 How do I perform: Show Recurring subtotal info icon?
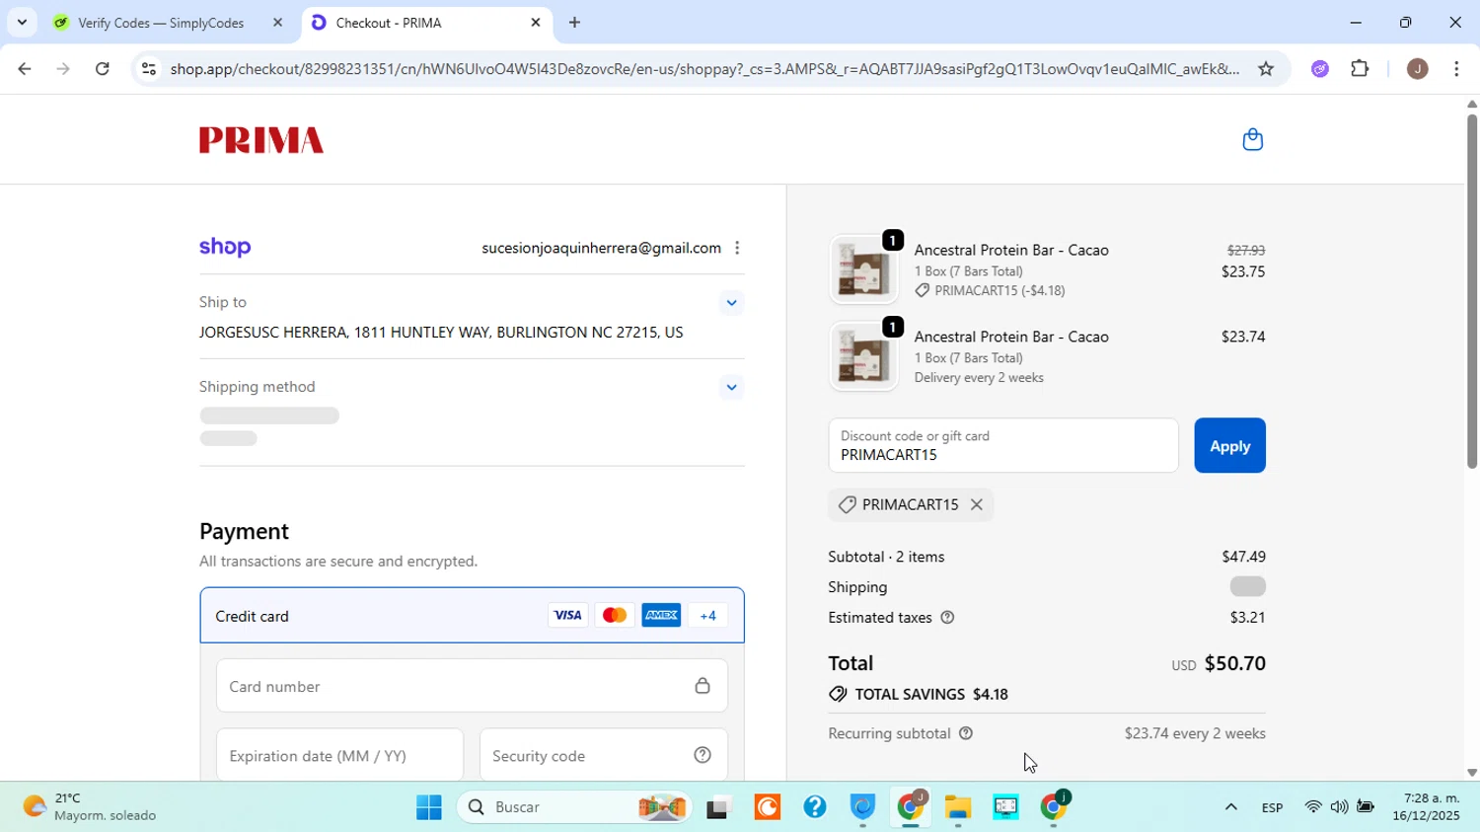point(966,733)
